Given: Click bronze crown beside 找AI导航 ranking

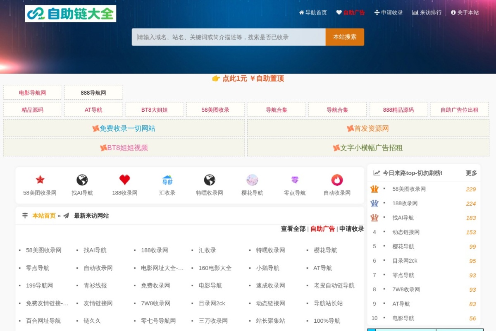Looking at the screenshot, I should pos(374,218).
